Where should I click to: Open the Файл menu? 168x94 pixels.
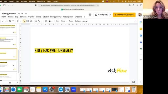point(4,17)
